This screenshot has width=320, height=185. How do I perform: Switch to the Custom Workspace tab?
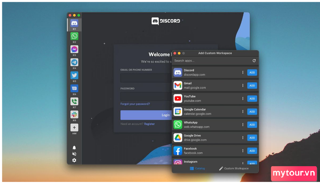pos(234,169)
